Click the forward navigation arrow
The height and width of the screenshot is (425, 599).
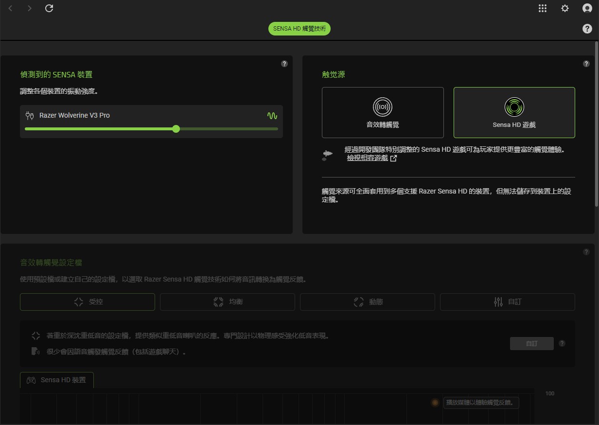pos(30,8)
